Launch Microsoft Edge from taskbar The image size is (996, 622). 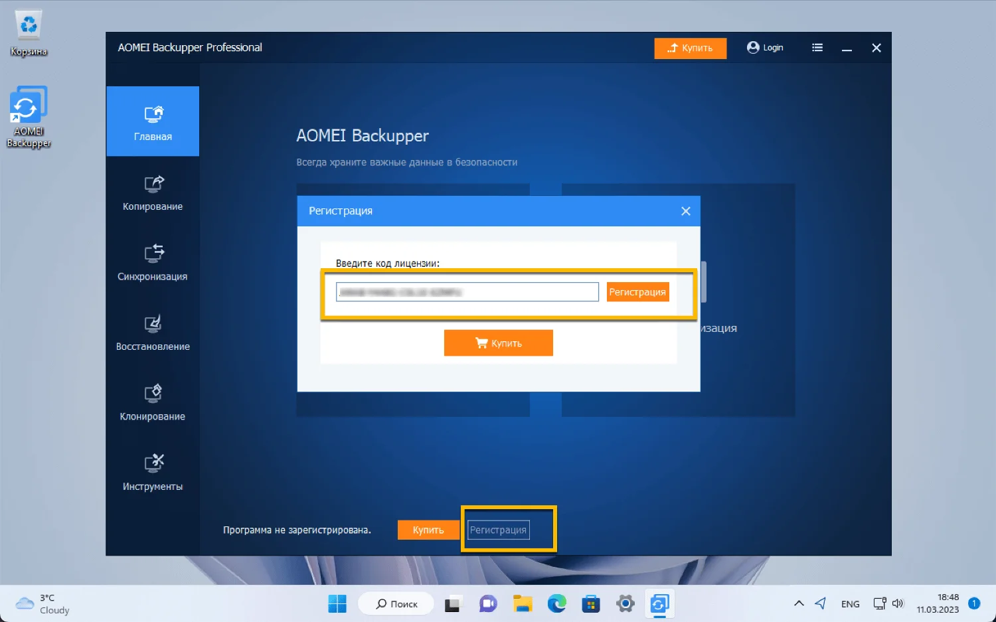pos(557,604)
